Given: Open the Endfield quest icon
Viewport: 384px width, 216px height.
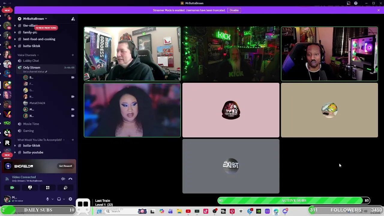Looking at the screenshot, I should [8, 166].
